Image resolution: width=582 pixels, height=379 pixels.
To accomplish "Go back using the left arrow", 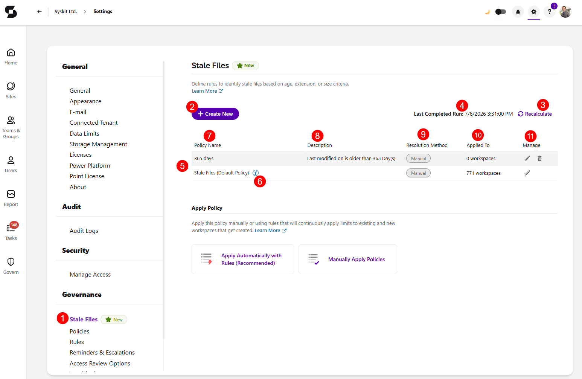I will pyautogui.click(x=40, y=12).
